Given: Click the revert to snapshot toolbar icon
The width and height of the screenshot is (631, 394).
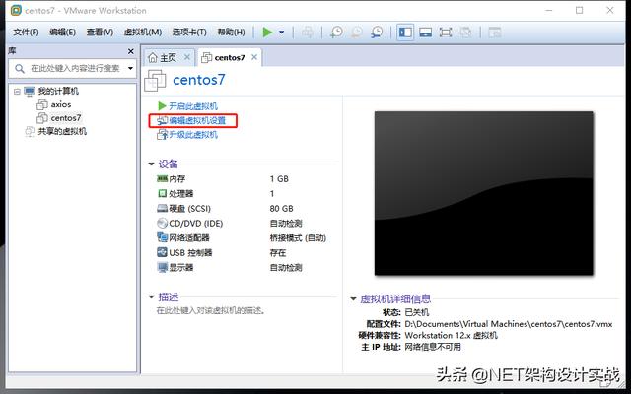Looking at the screenshot, I should [357, 33].
